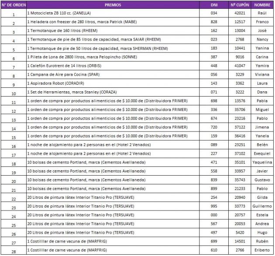Select the name Belén

[262, 145]
